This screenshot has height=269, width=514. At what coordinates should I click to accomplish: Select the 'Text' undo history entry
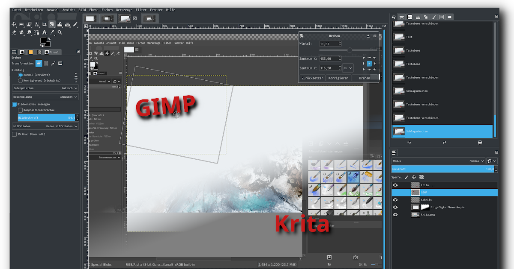point(443,37)
